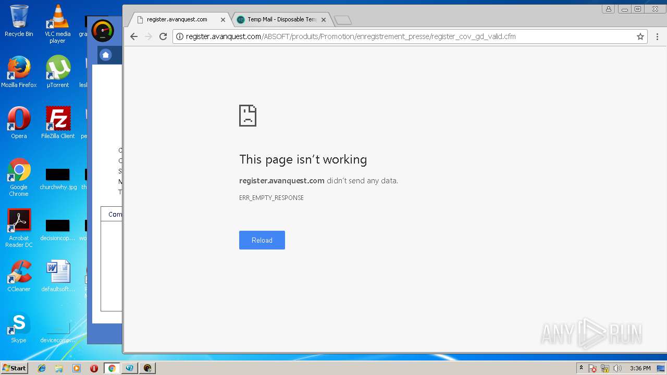Click the ERR_EMPTY_RESPONSE text
The height and width of the screenshot is (375, 667).
click(x=271, y=198)
